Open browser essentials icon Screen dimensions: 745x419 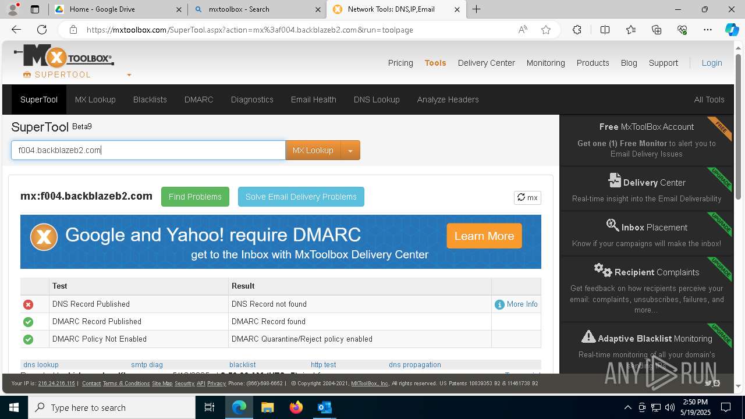(682, 30)
